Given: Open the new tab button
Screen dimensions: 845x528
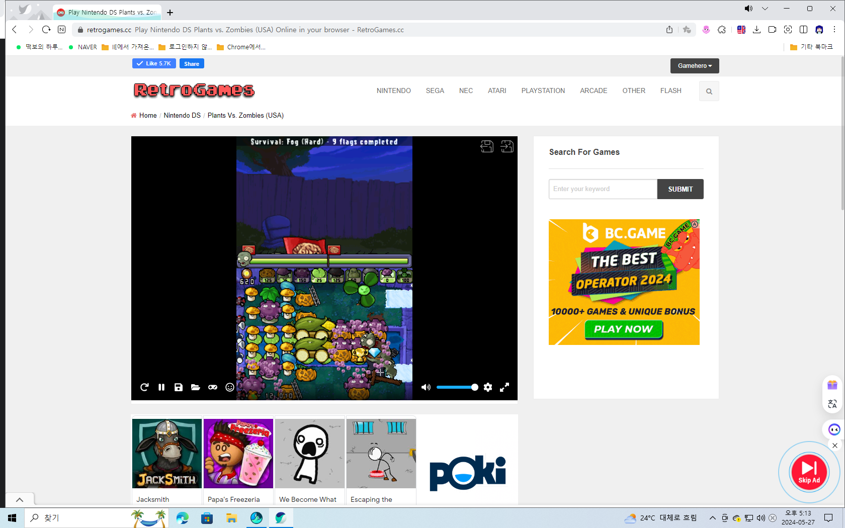Looking at the screenshot, I should [x=170, y=13].
